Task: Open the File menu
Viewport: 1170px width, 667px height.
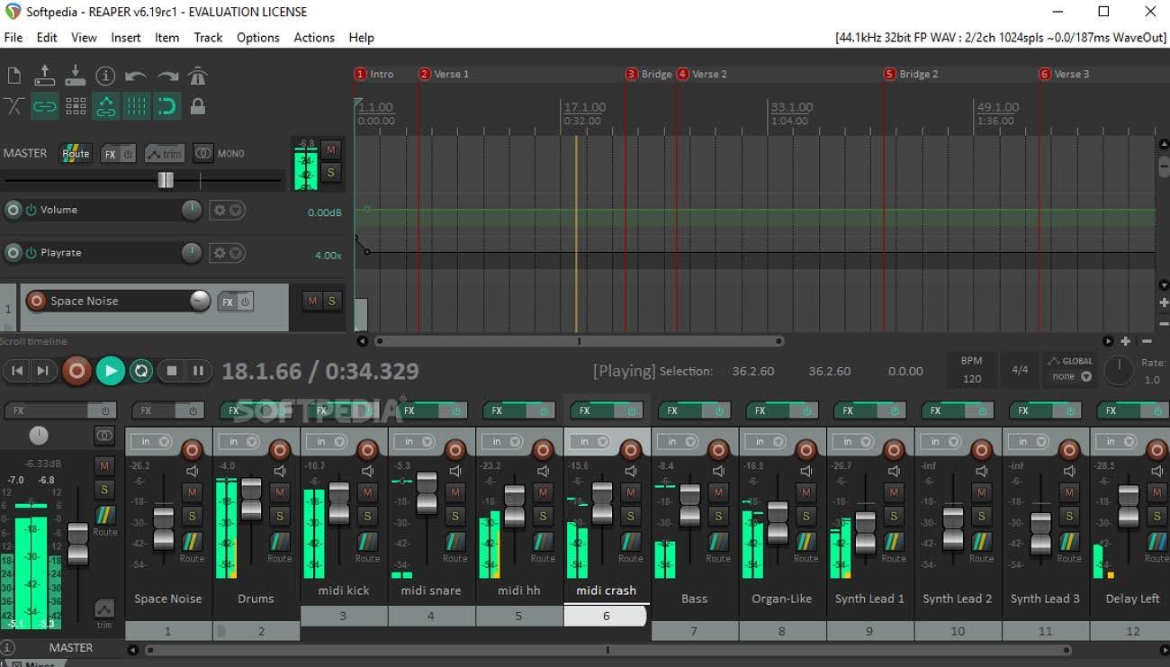Action: tap(13, 37)
